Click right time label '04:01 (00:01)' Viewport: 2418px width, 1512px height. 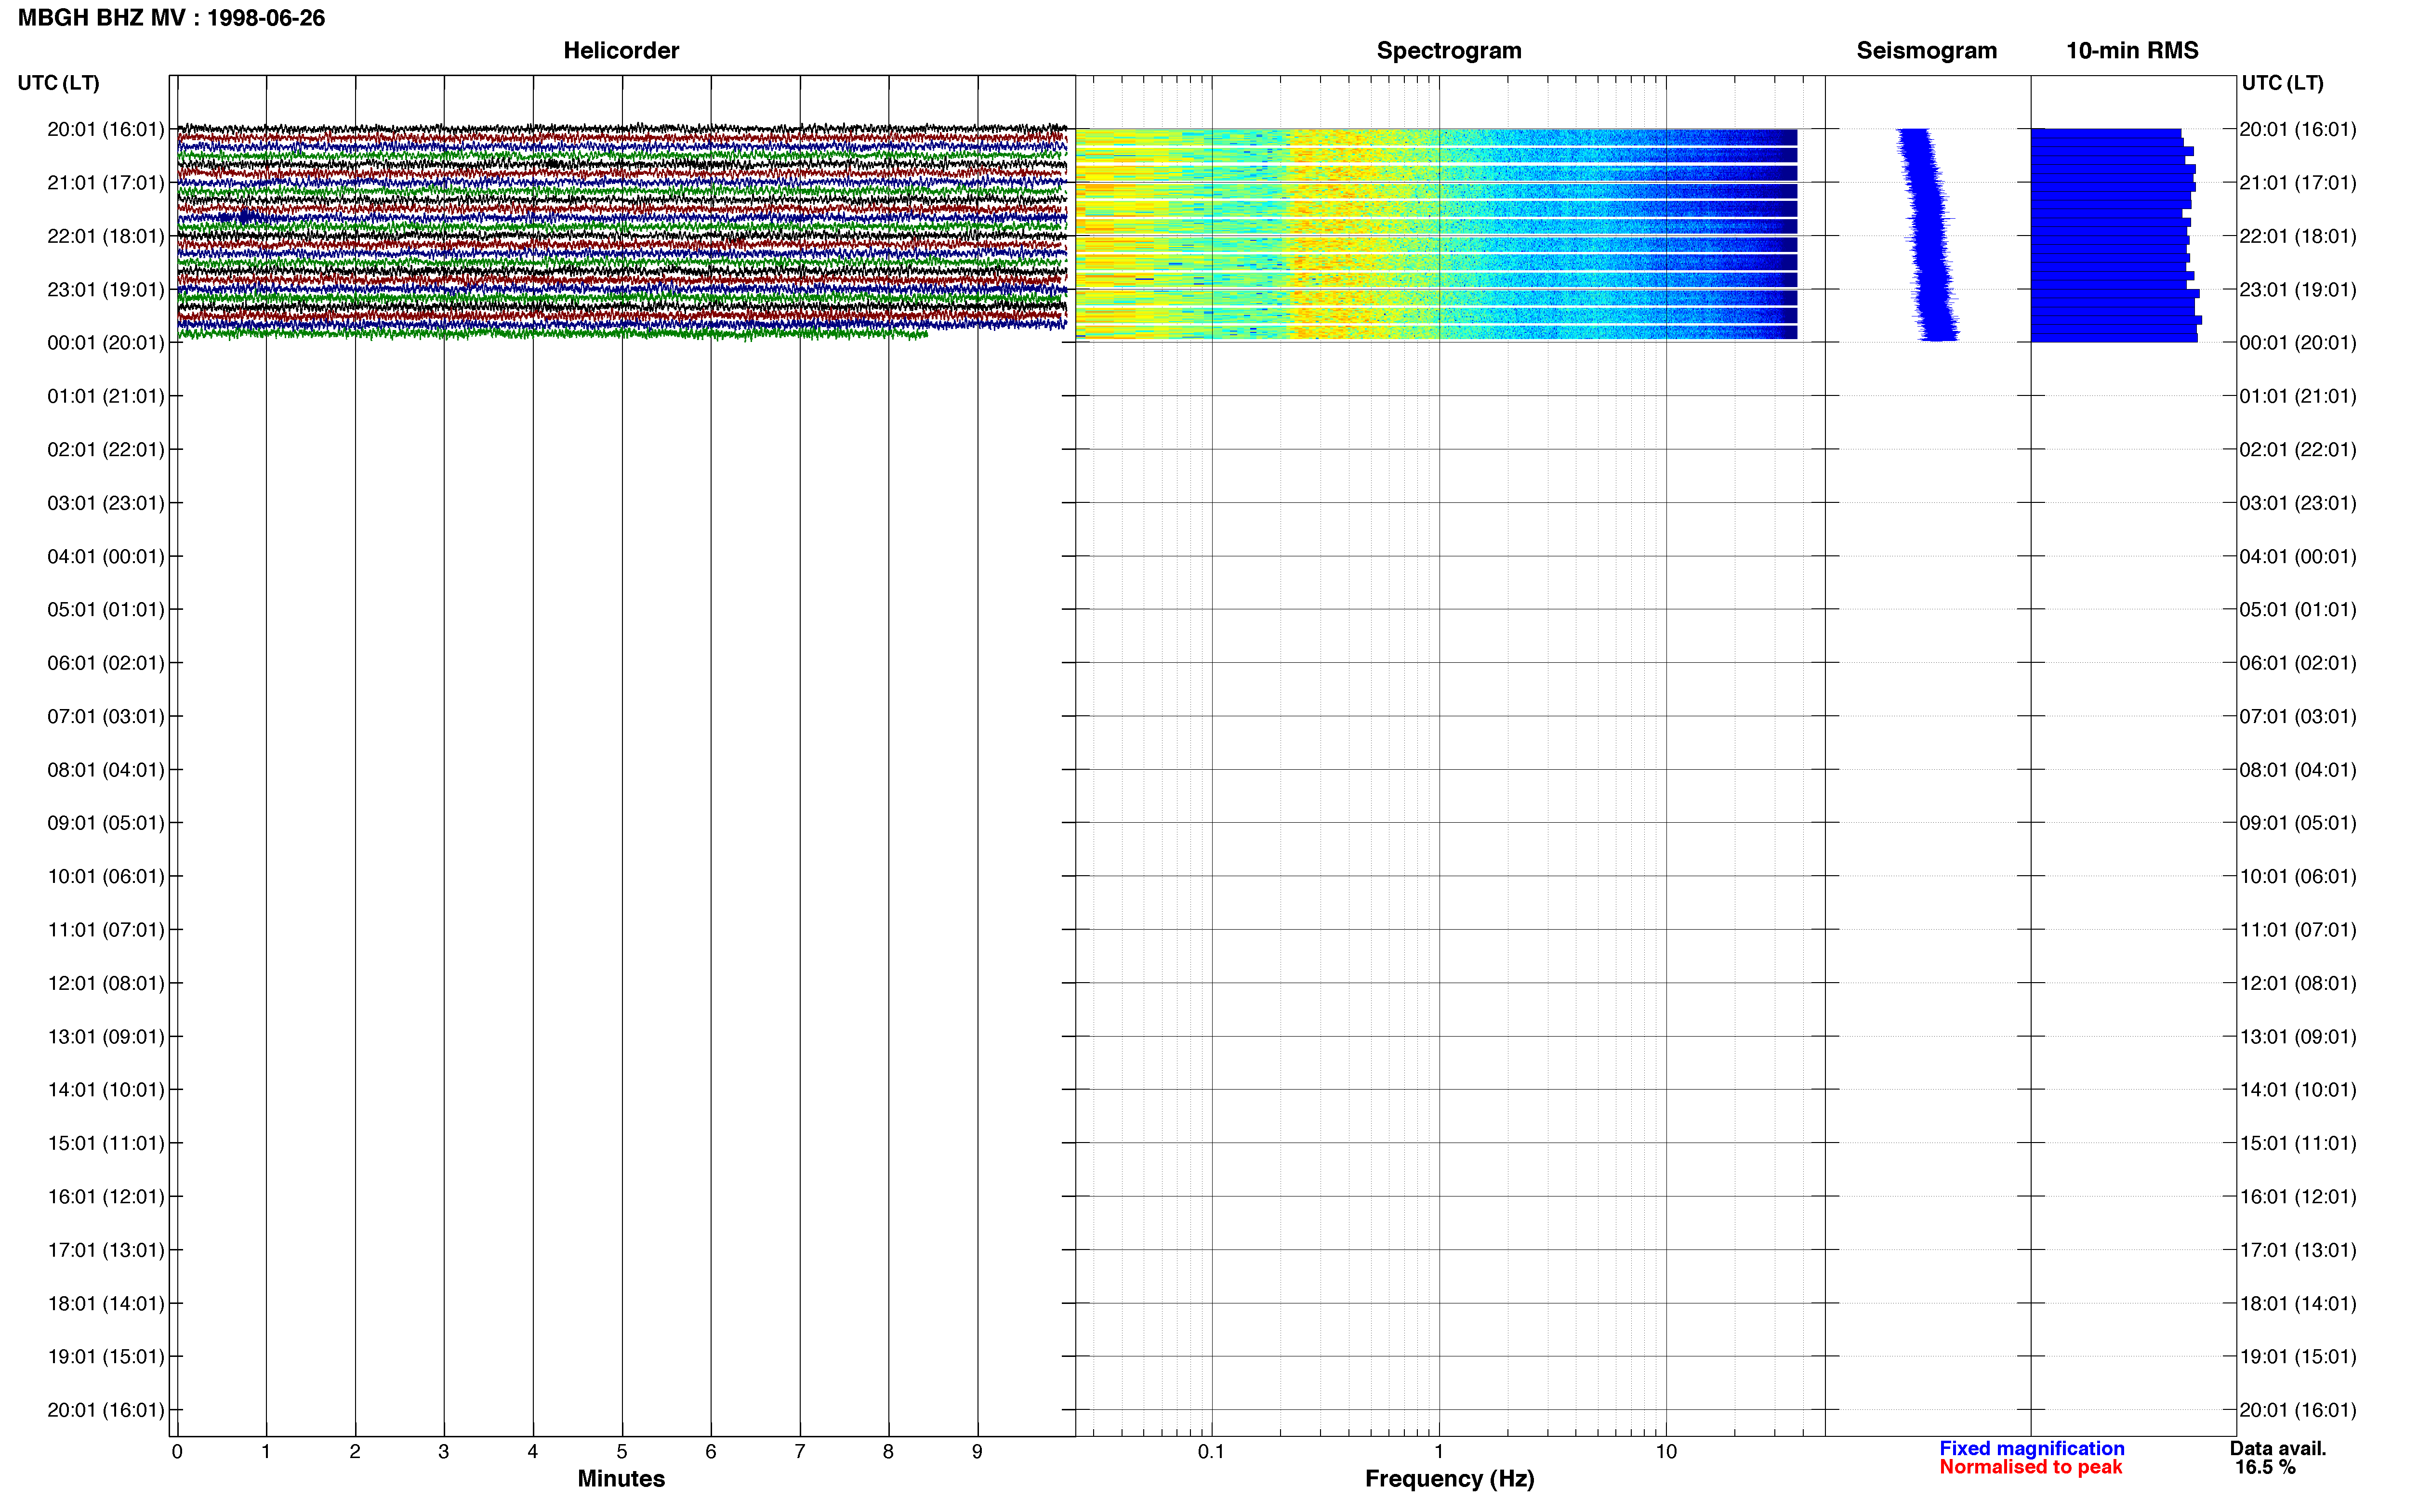(x=2298, y=556)
